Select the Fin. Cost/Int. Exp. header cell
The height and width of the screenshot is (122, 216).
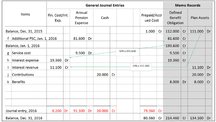(58, 18)
